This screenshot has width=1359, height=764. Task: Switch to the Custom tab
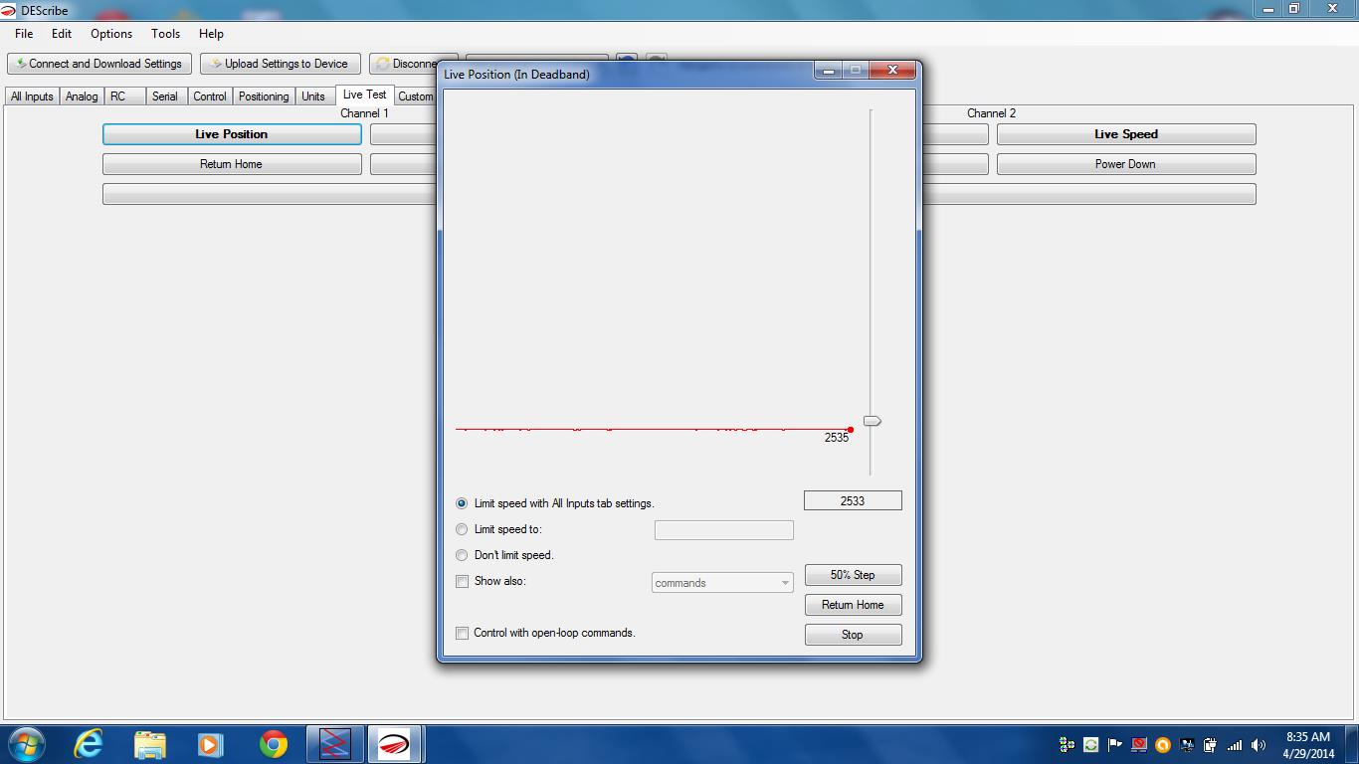click(x=416, y=96)
